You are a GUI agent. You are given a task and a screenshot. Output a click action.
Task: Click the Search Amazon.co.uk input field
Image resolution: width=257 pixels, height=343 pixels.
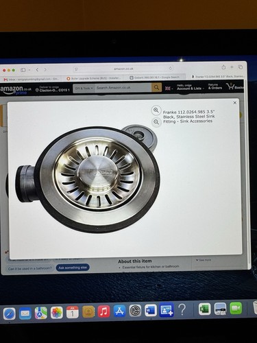(x=123, y=88)
